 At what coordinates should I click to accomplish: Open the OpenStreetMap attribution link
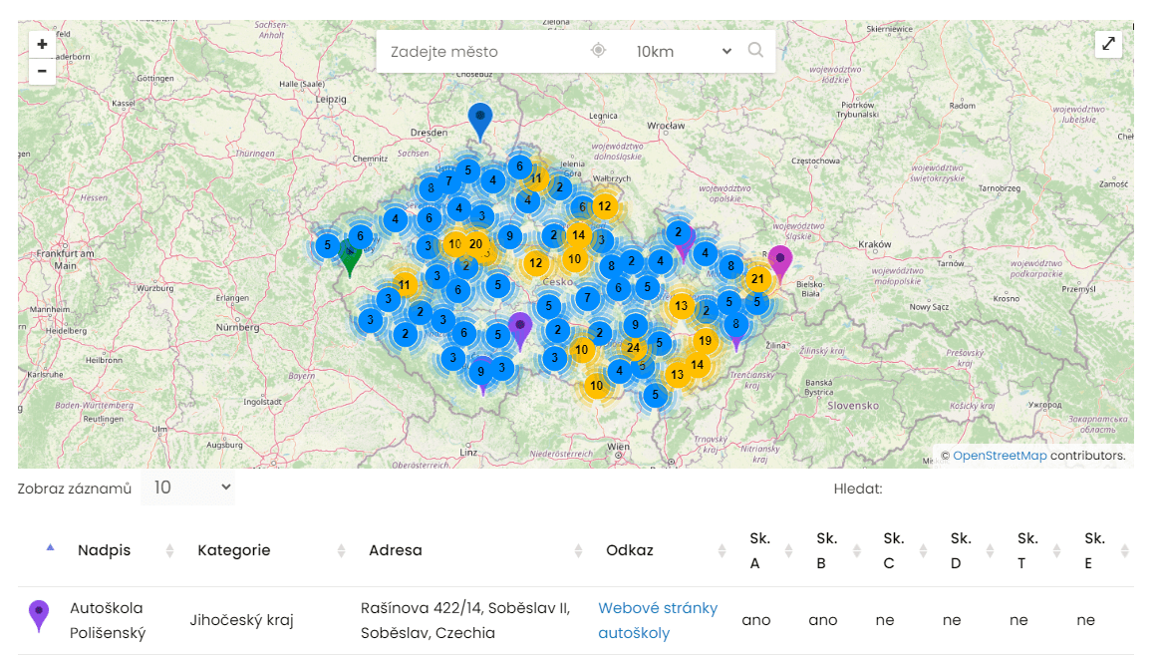pyautogui.click(x=1000, y=456)
